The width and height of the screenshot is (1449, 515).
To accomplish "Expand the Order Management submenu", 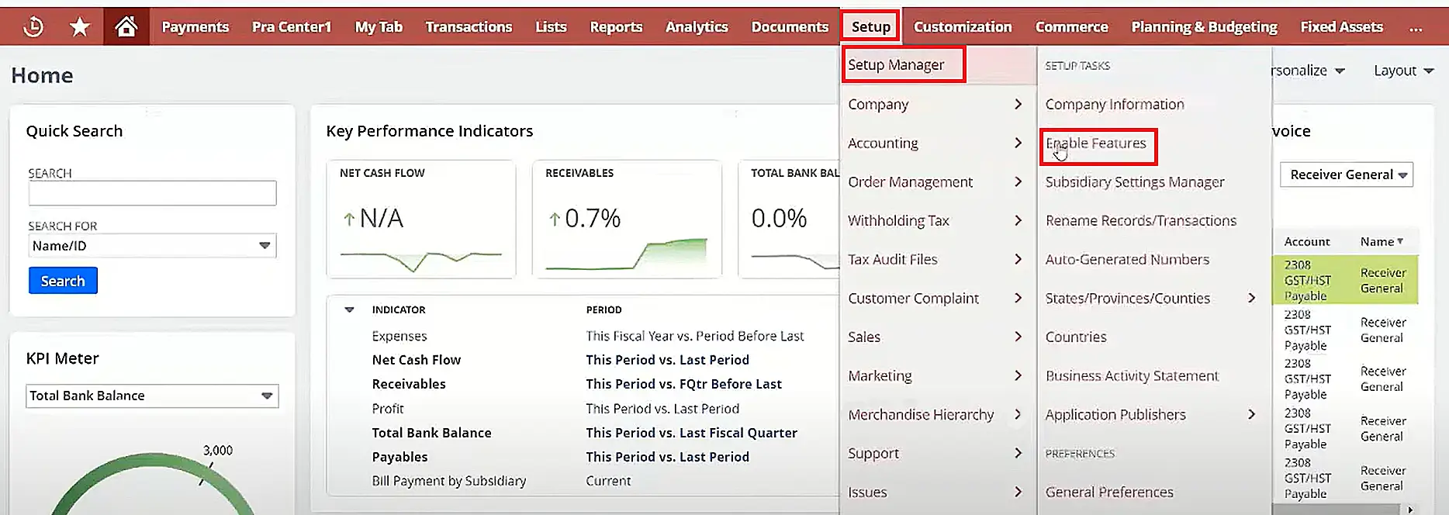I will click(x=937, y=181).
